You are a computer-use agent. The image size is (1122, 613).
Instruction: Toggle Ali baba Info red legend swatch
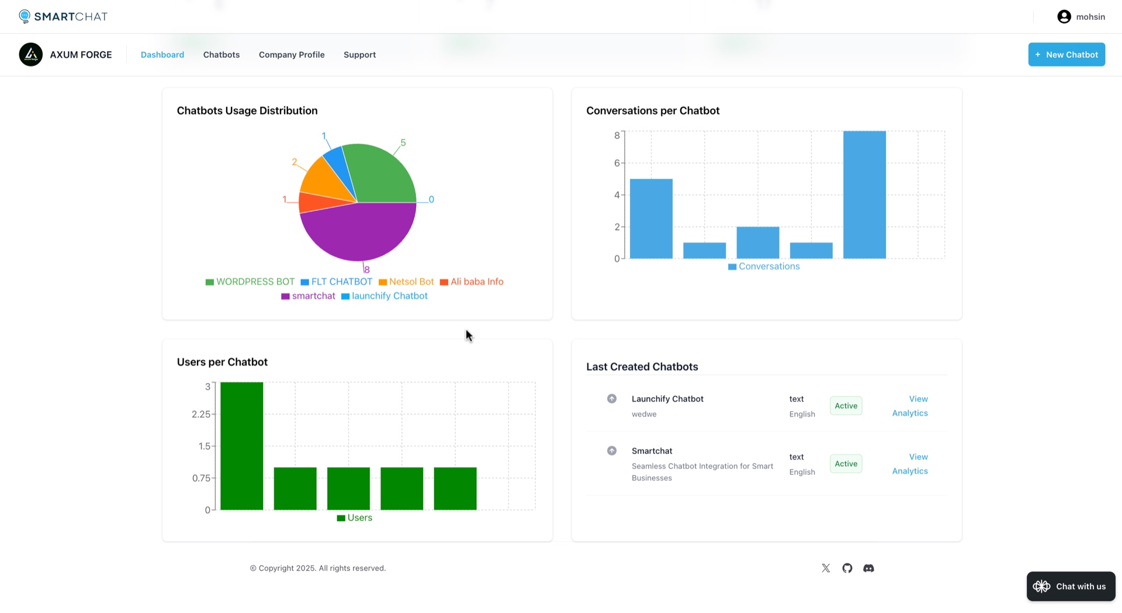(444, 282)
